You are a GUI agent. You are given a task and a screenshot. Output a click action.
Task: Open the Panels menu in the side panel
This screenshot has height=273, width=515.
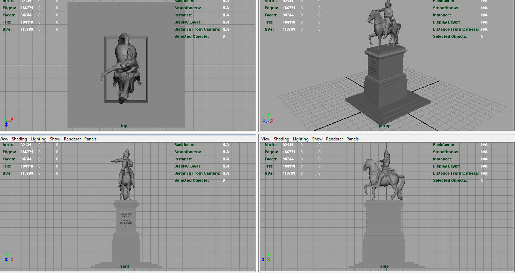[352, 139]
